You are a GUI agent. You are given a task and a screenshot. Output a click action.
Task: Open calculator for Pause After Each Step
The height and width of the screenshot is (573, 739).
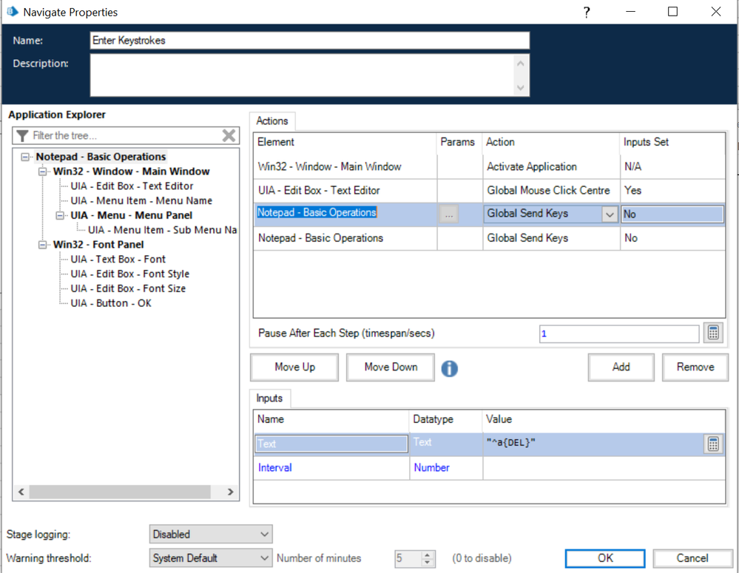(713, 333)
